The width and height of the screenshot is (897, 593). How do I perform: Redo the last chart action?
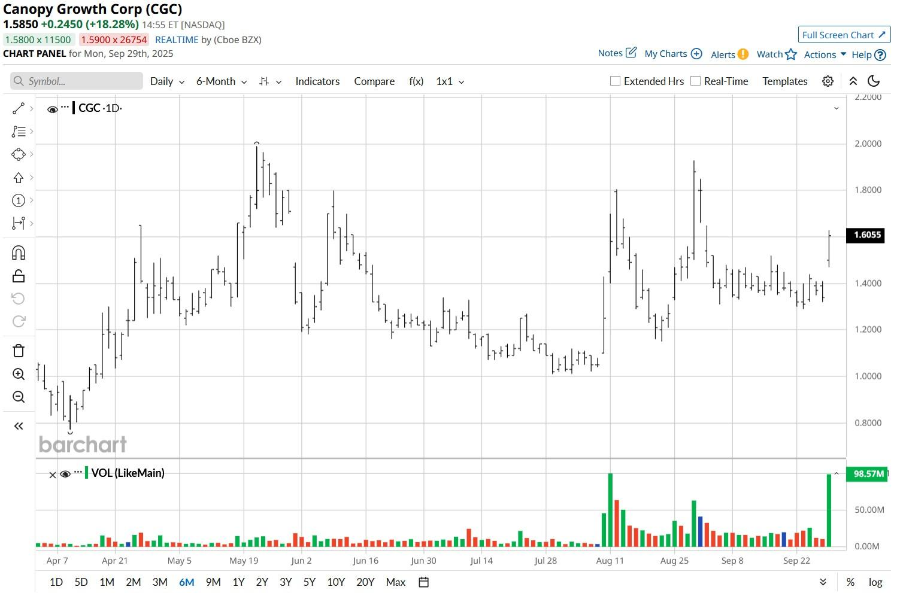point(19,321)
